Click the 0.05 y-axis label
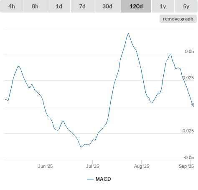Image resolution: width=198 pixels, height=190 pixels. point(189,51)
